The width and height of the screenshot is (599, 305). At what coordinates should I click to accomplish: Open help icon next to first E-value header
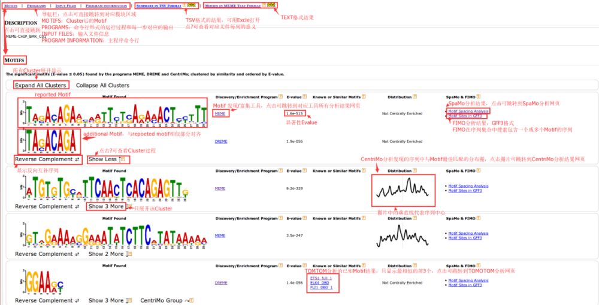point(305,97)
